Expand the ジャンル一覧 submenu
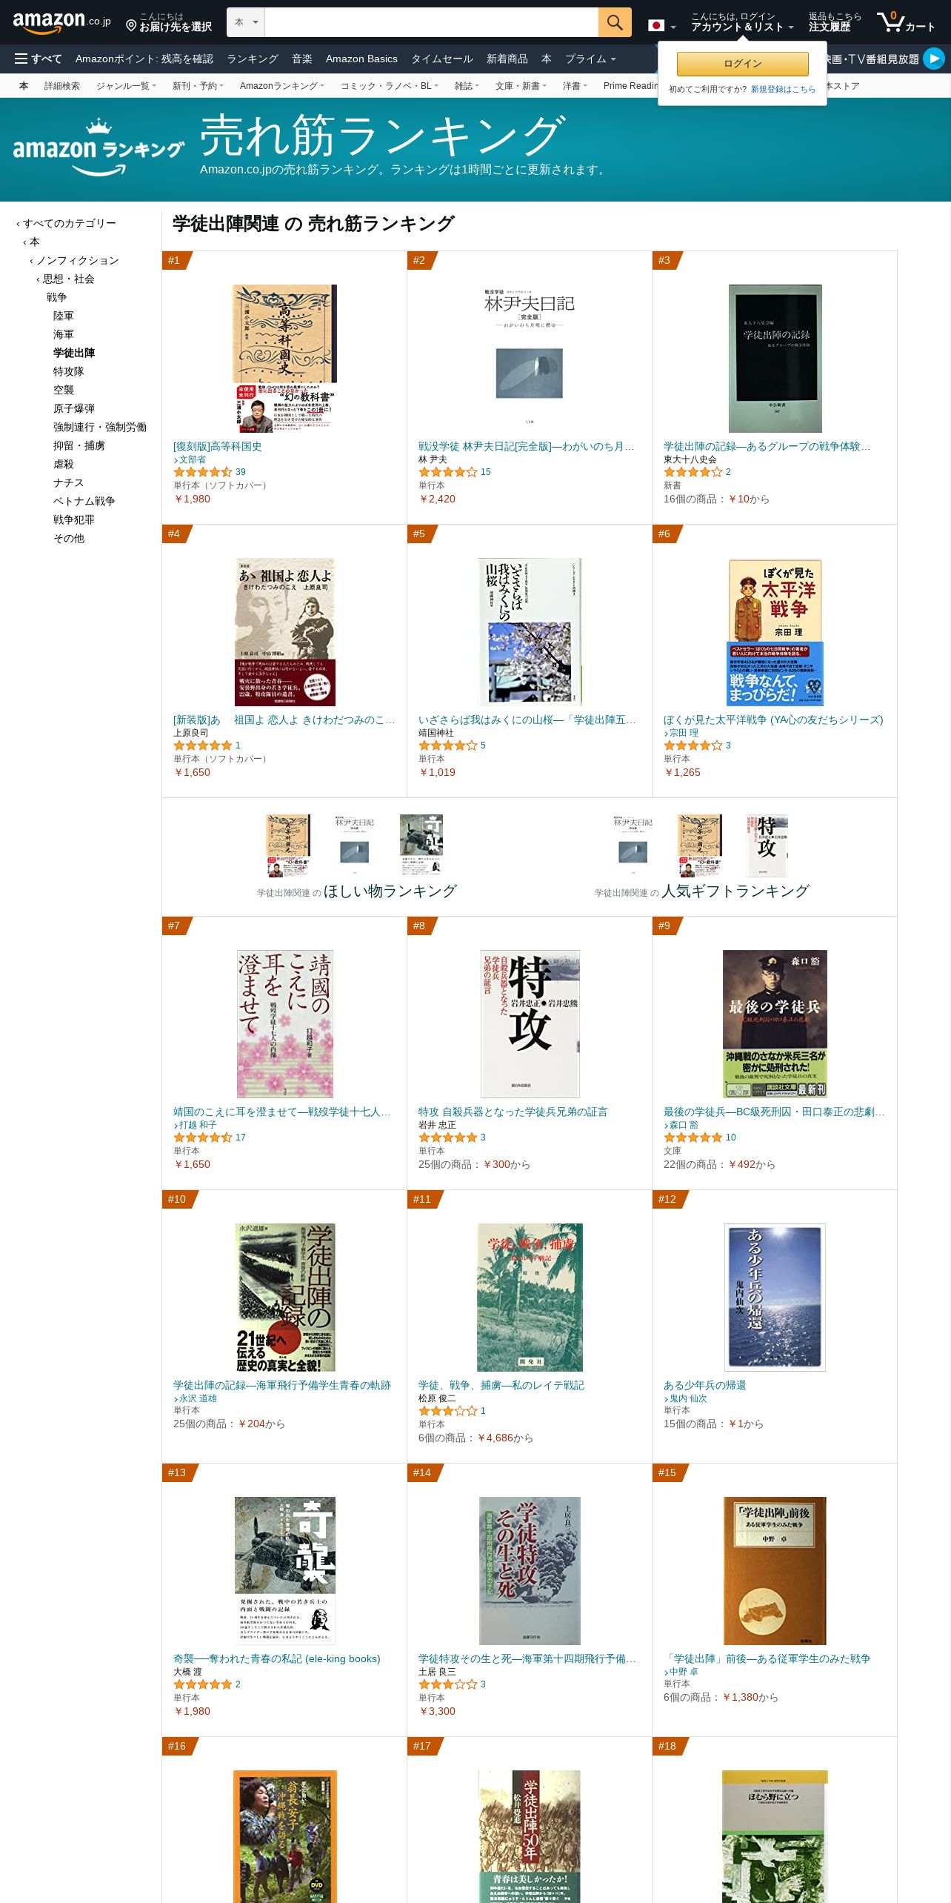 pyautogui.click(x=126, y=86)
